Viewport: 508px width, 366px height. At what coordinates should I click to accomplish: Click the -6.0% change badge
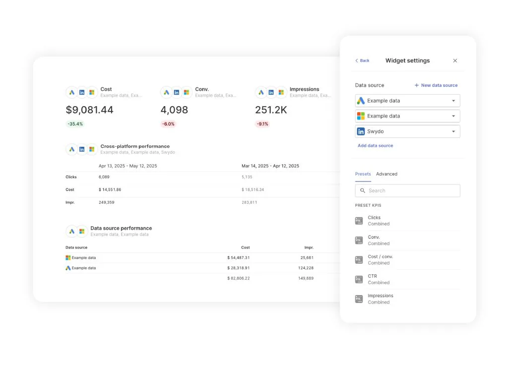point(168,124)
